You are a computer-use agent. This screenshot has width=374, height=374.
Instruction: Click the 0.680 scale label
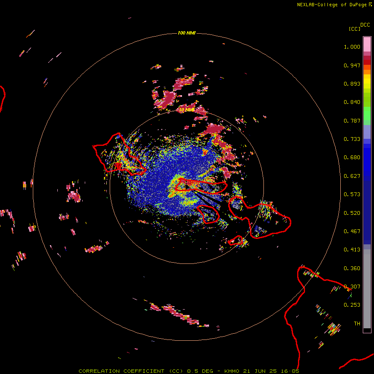[x=352, y=157]
